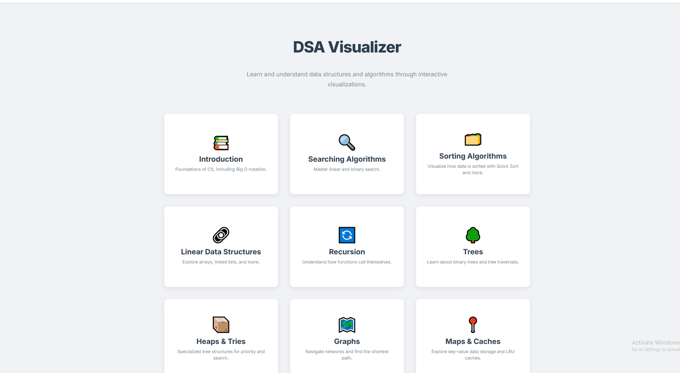Click the folder icon for Sorting Algorithms

(x=473, y=140)
